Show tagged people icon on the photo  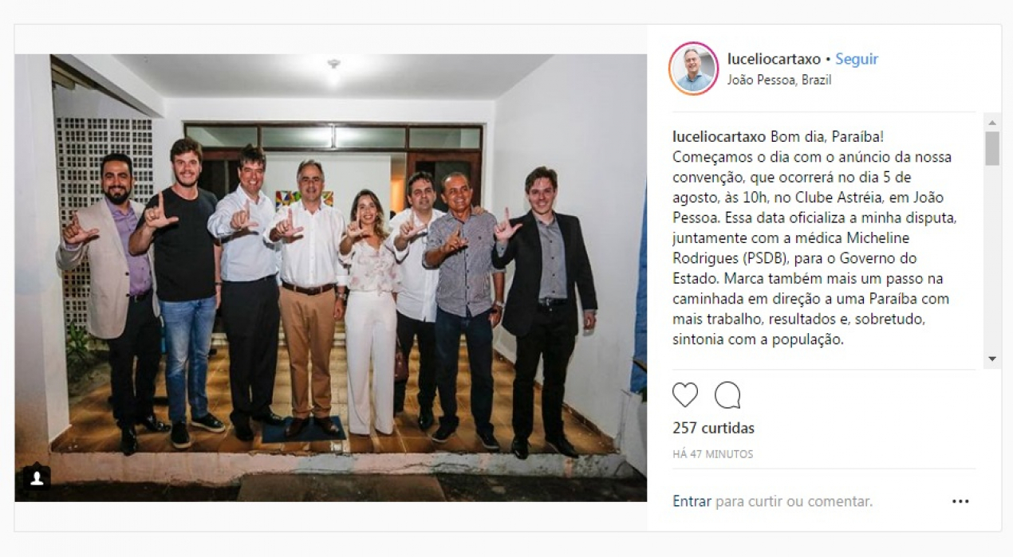(37, 479)
